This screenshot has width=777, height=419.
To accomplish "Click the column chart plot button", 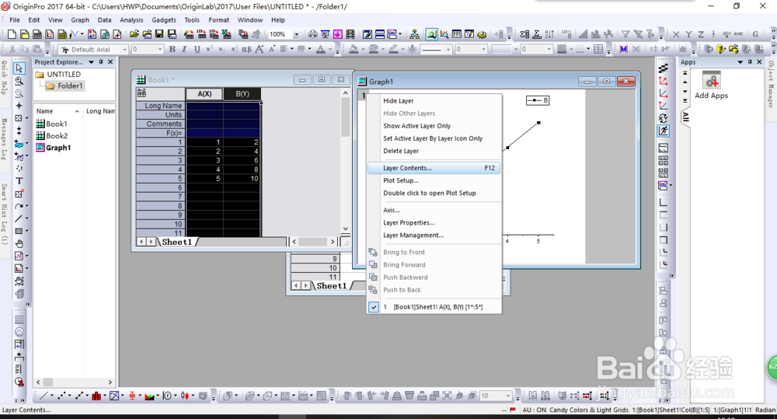I will (96, 396).
